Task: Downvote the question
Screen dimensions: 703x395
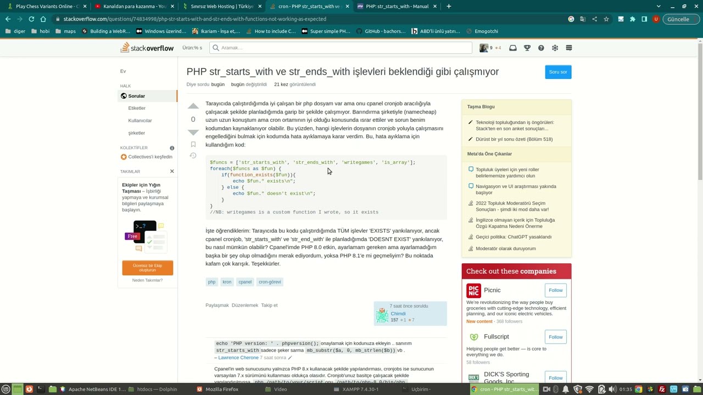Action: click(193, 132)
